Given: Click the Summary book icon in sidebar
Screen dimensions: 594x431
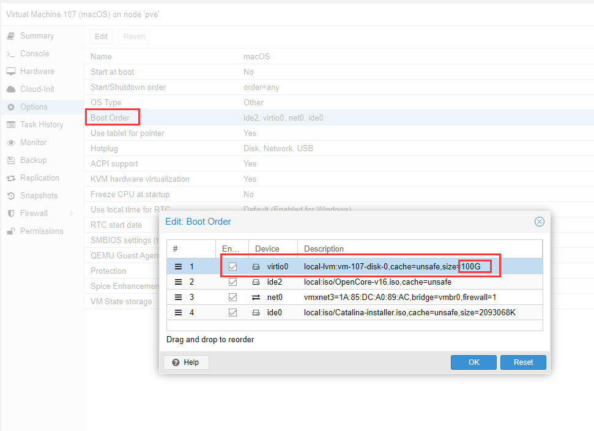Looking at the screenshot, I should tap(11, 36).
